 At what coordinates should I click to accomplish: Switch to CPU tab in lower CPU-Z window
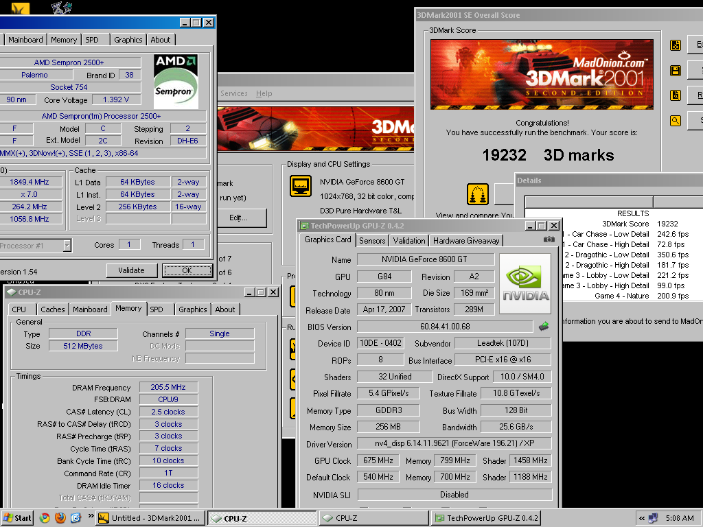(x=19, y=309)
